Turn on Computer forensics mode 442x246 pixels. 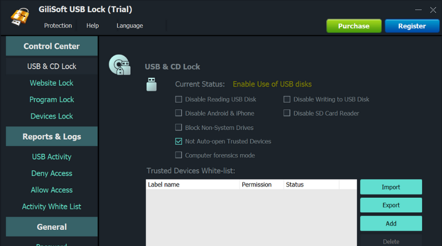(x=179, y=155)
